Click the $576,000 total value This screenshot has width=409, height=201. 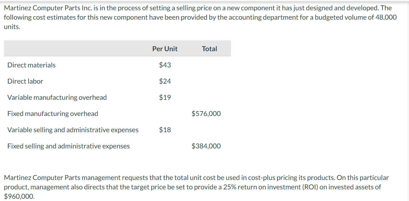point(206,114)
